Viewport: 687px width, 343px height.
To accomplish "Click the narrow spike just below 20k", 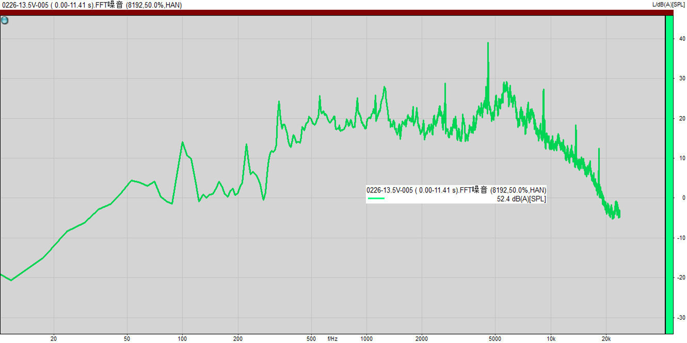I will point(599,150).
